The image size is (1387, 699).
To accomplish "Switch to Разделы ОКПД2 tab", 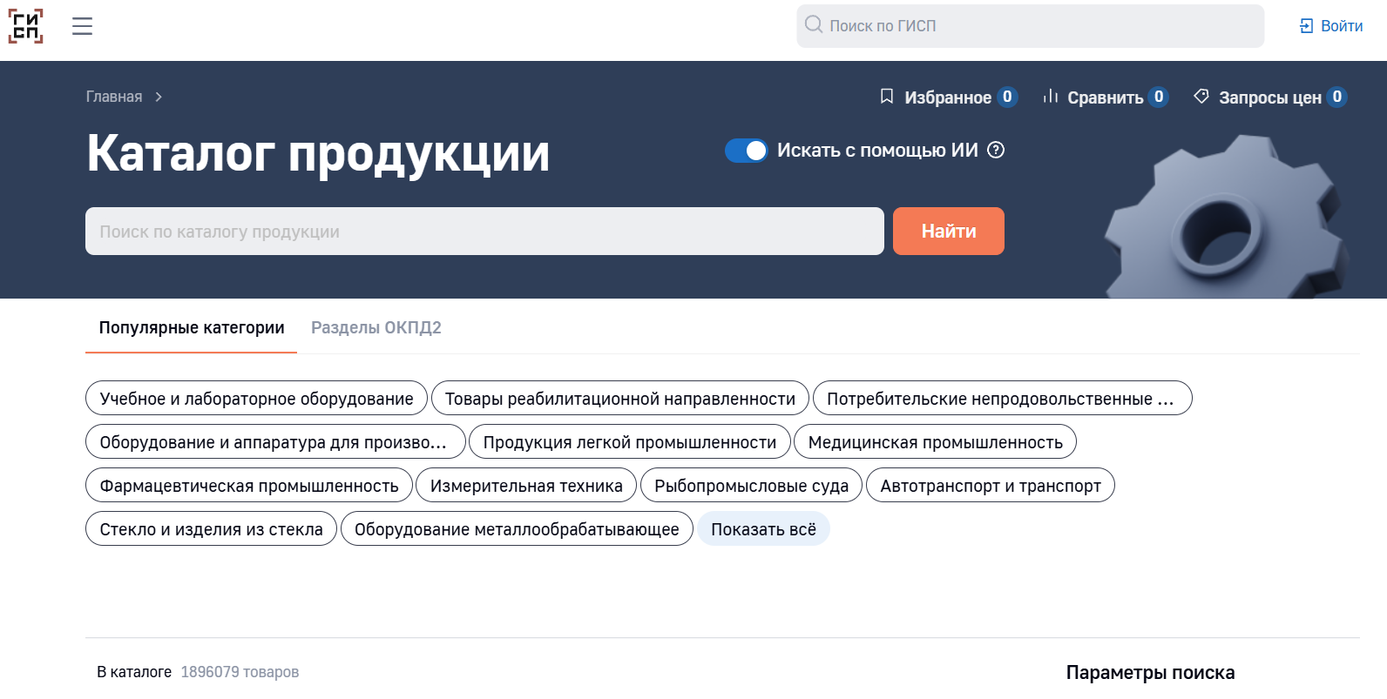I will click(376, 327).
